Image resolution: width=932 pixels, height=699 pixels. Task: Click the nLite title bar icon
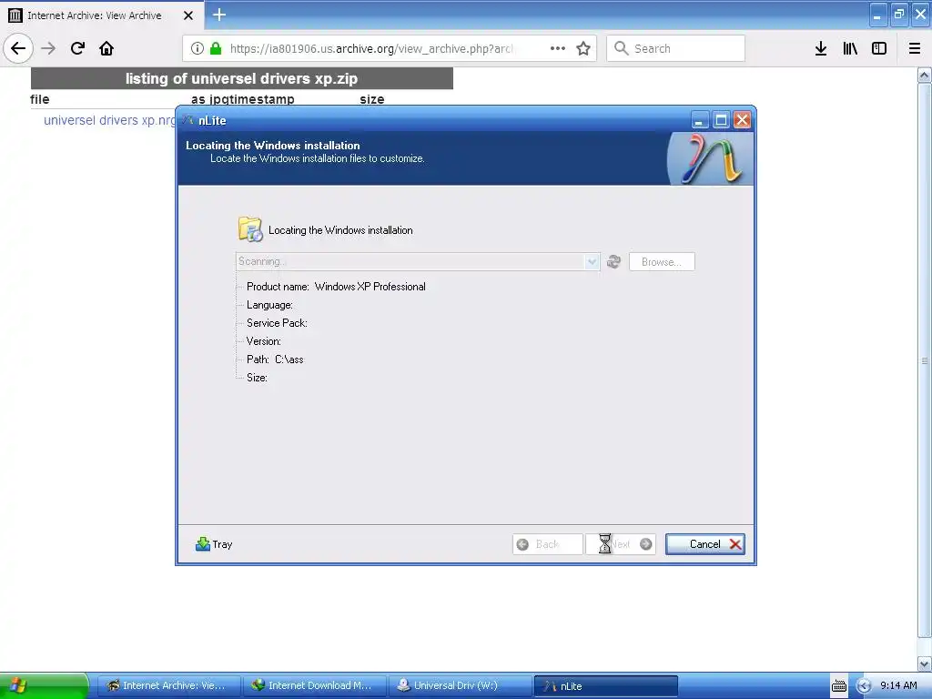pyautogui.click(x=188, y=120)
